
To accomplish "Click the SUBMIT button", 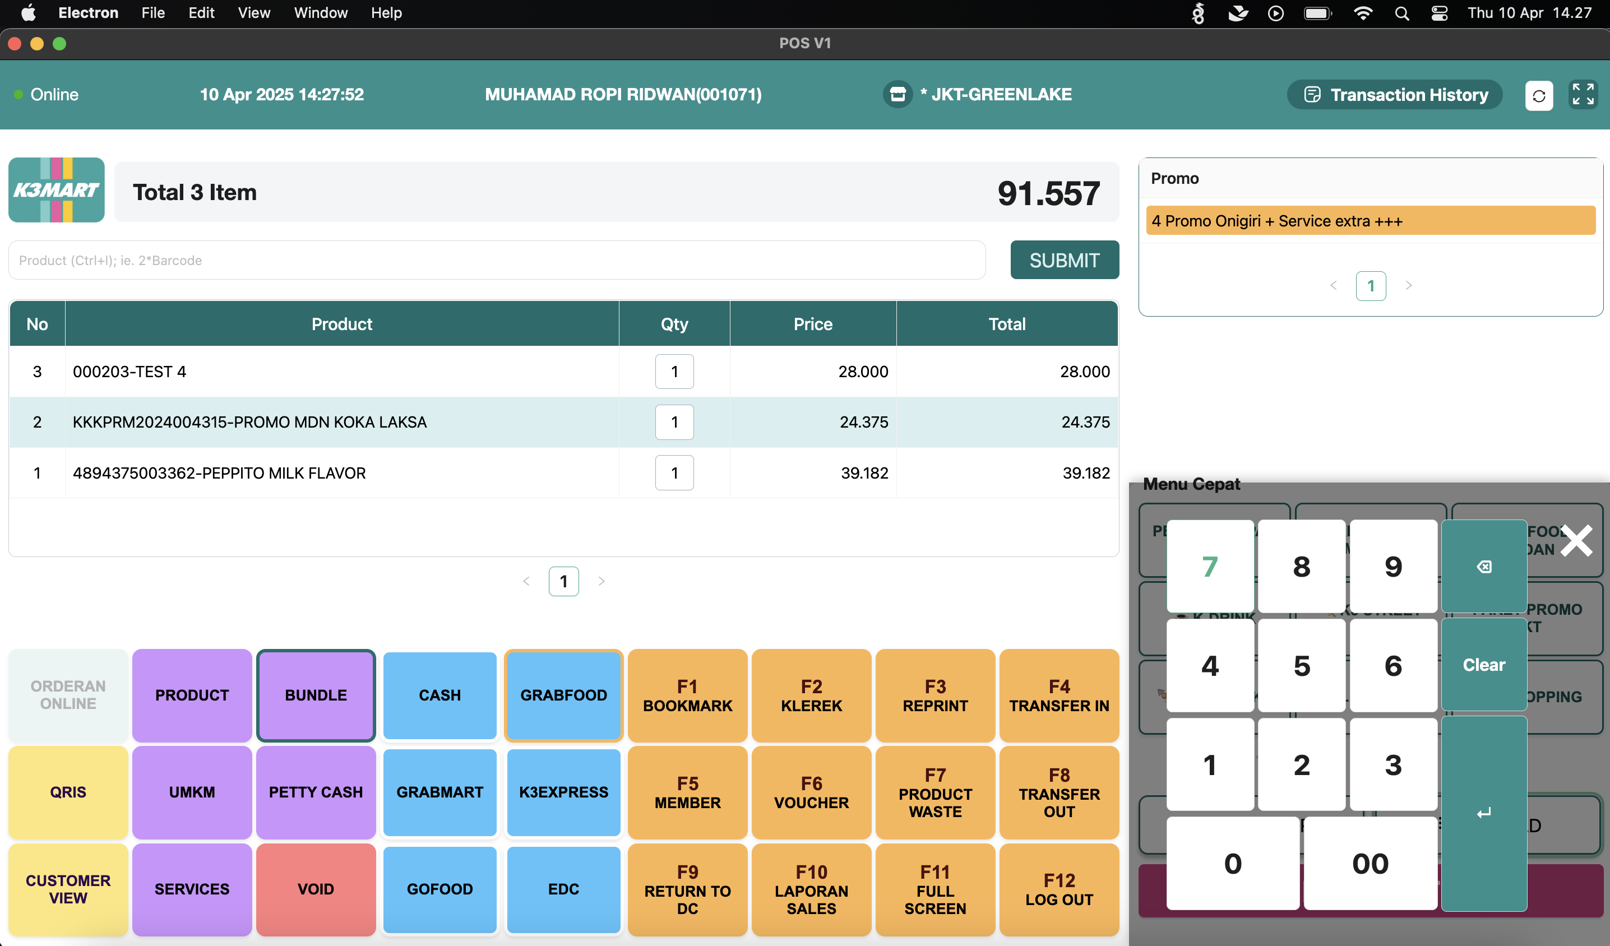I will click(x=1064, y=260).
